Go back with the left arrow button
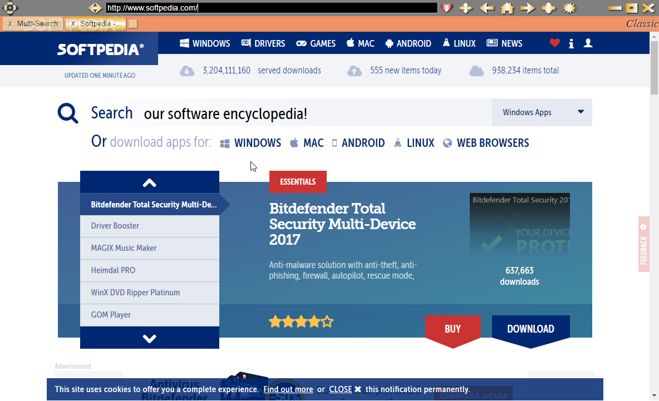This screenshot has height=401, width=659. pos(486,8)
